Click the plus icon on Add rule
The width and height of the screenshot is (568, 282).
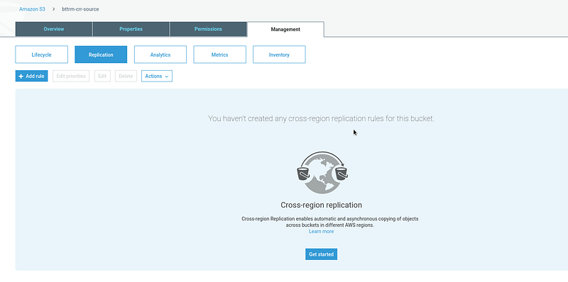pos(21,77)
